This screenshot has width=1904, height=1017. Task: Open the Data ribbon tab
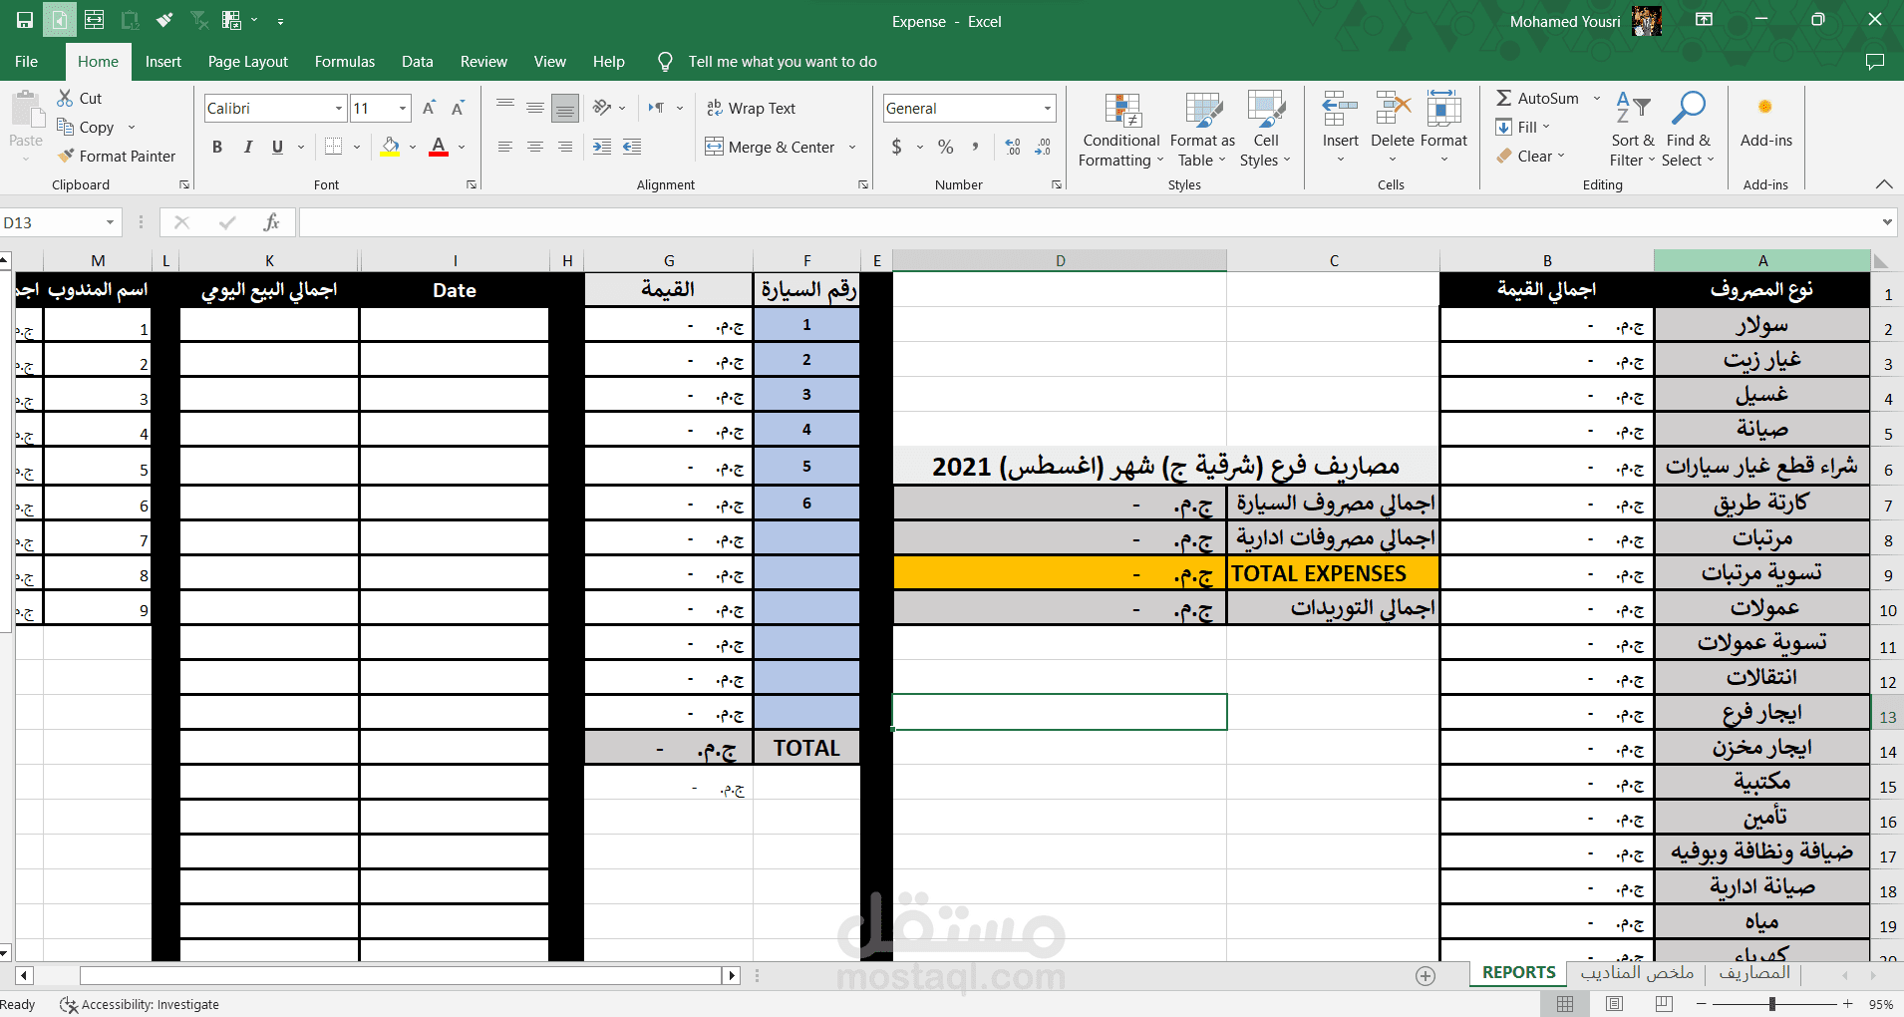(x=418, y=62)
